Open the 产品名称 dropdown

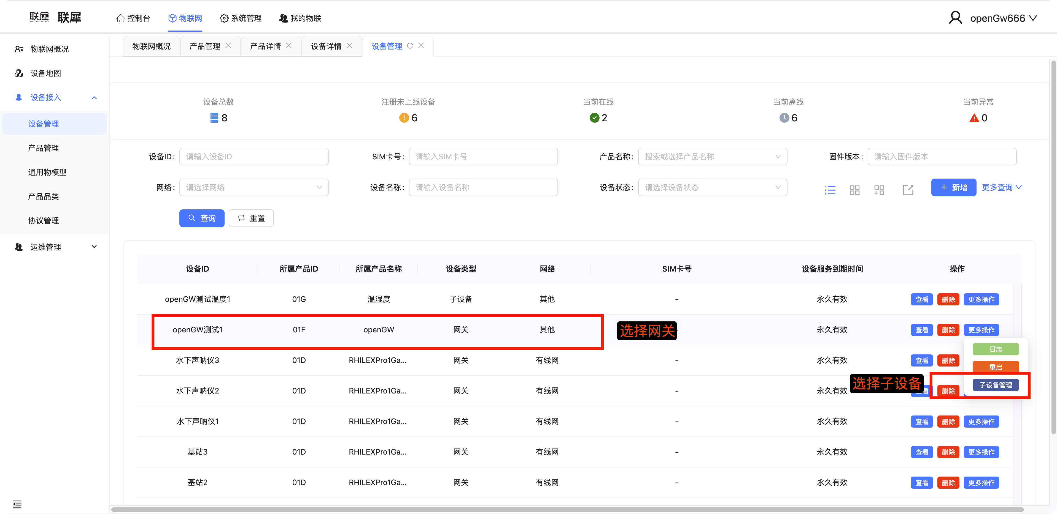pos(712,157)
